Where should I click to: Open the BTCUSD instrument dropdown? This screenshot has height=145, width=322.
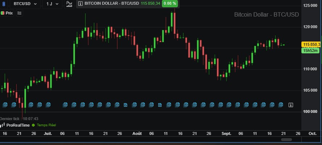coord(25,4)
